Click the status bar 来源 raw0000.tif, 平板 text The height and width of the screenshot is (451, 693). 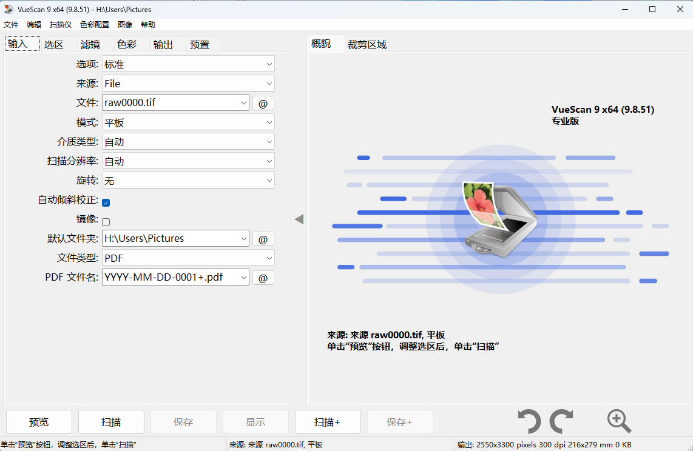(276, 444)
